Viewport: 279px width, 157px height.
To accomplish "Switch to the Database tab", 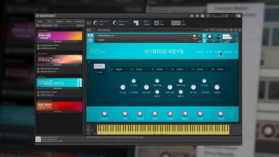I will point(59,21).
